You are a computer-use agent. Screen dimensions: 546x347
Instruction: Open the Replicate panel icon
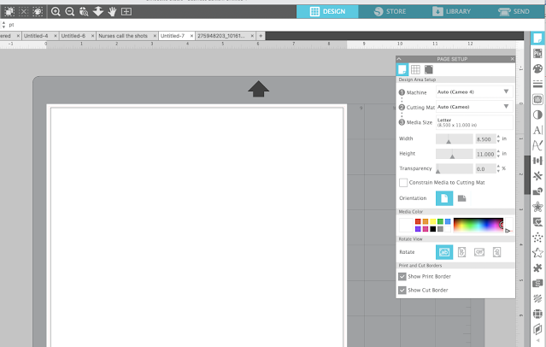[537, 176]
